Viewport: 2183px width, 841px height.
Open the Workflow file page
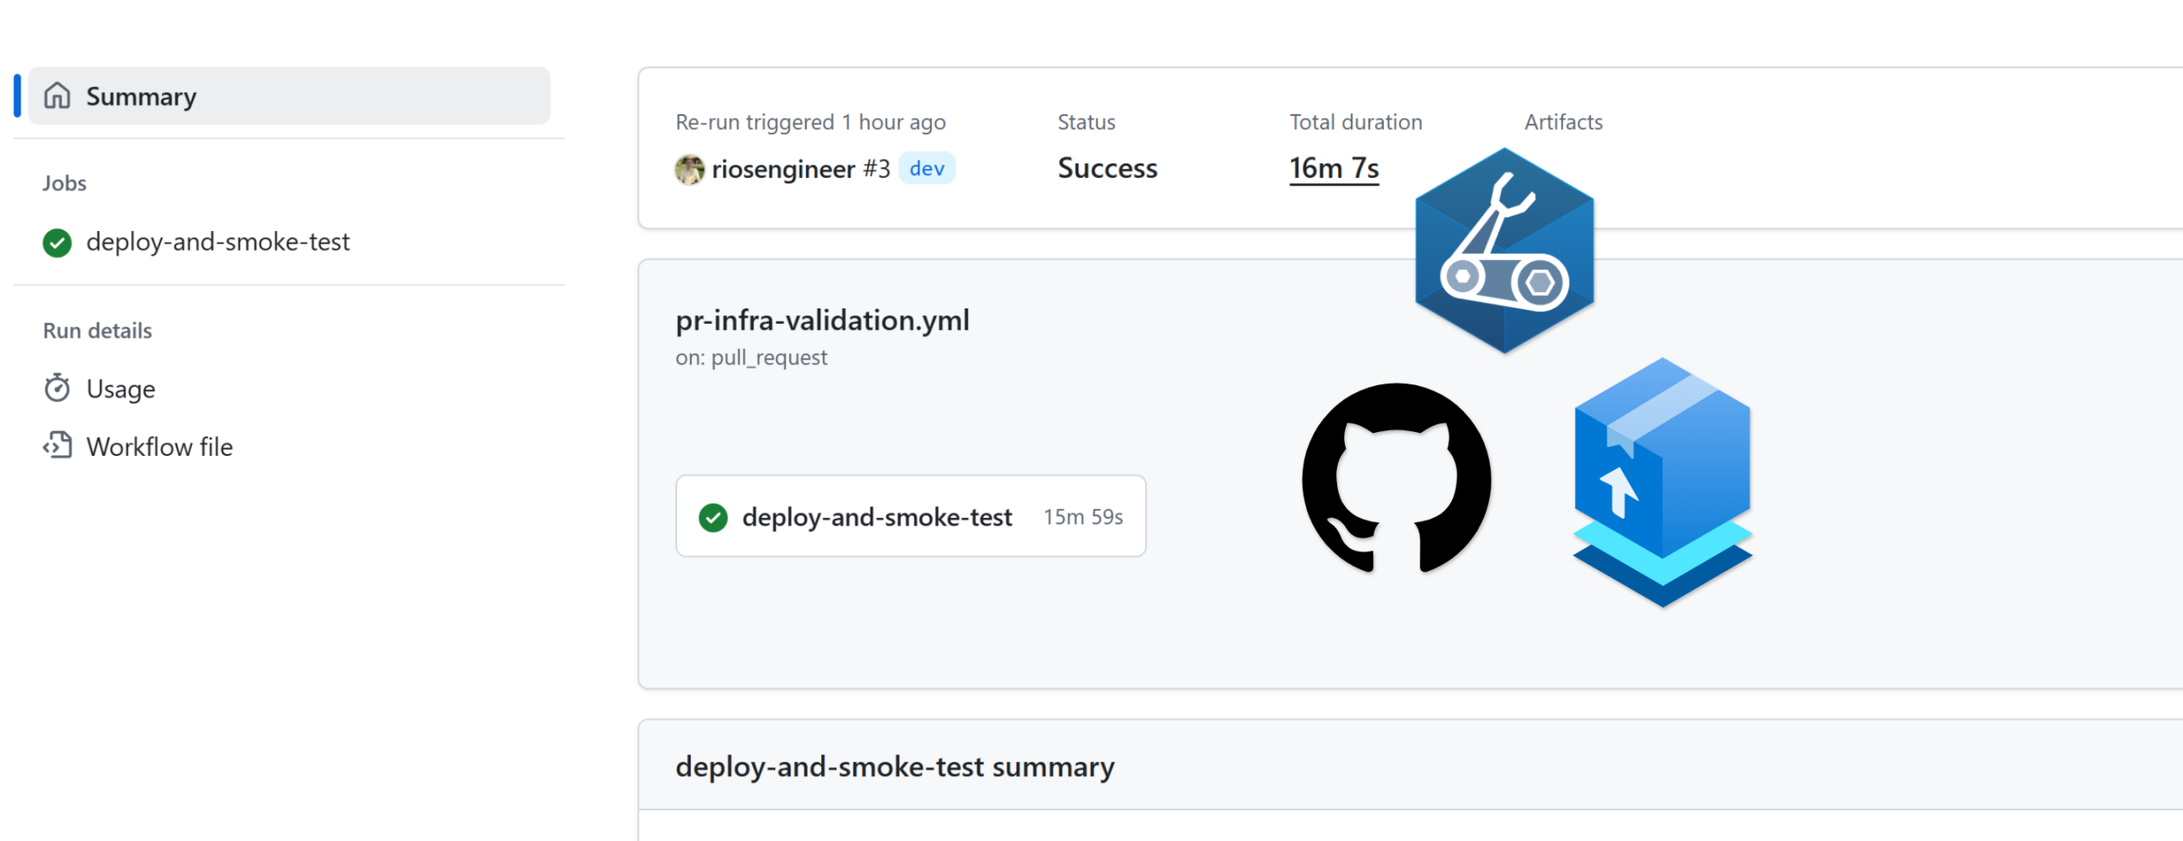159,447
